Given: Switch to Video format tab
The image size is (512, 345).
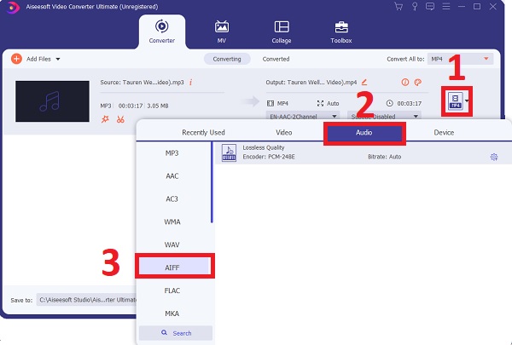Looking at the screenshot, I should point(284,132).
